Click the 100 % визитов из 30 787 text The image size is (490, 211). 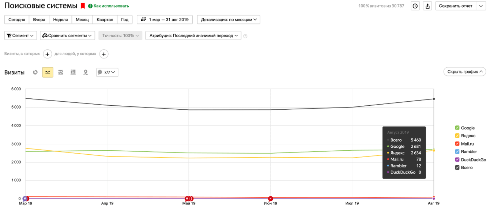(x=381, y=6)
